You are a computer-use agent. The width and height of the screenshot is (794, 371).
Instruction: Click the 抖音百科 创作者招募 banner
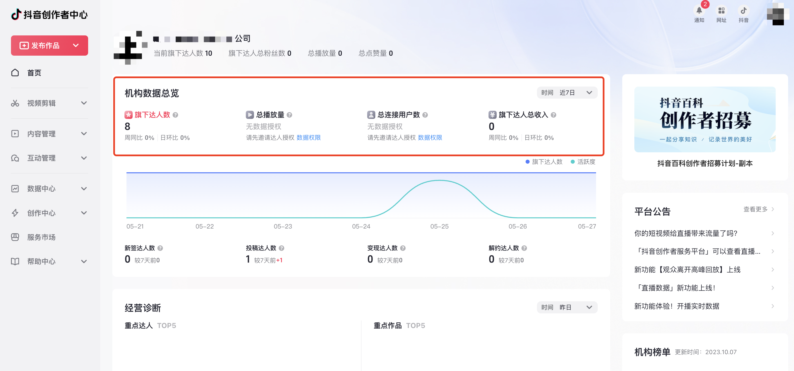tap(705, 119)
